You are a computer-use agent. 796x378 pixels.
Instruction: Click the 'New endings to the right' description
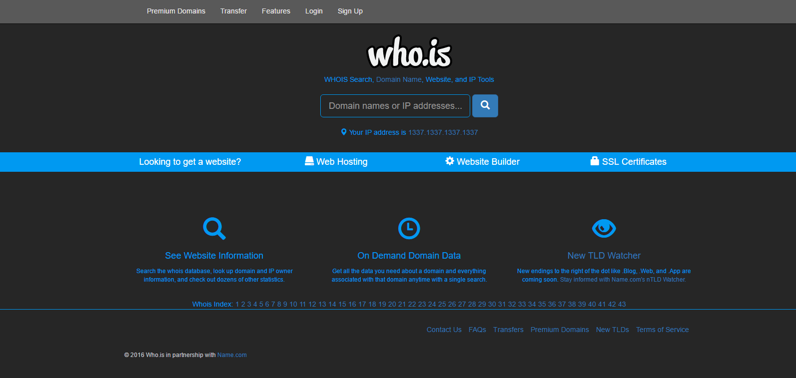pos(604,275)
